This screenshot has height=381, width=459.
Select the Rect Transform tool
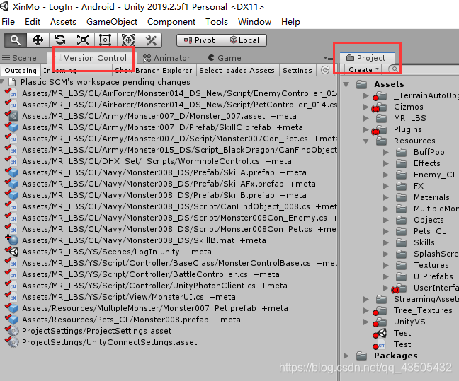pos(106,40)
